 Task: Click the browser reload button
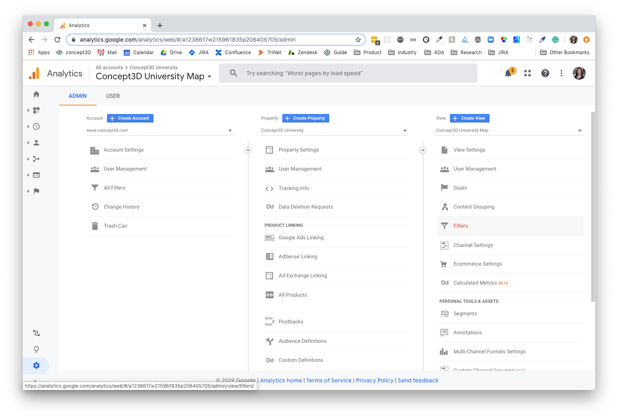tap(57, 40)
